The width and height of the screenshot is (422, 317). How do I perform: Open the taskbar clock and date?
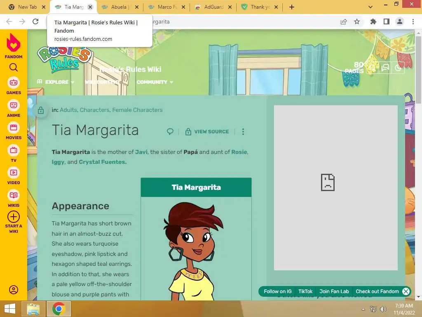(404, 309)
